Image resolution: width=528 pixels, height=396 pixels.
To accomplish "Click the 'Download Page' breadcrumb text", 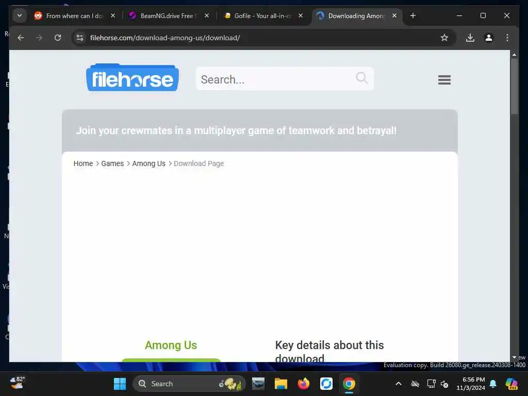I will [199, 163].
